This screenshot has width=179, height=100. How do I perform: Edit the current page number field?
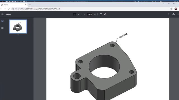tap(75, 14)
